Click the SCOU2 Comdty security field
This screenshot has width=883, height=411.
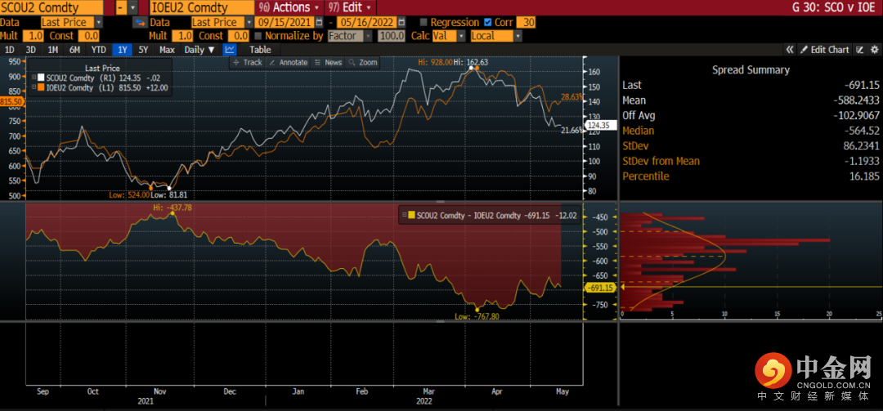pyautogui.click(x=52, y=8)
